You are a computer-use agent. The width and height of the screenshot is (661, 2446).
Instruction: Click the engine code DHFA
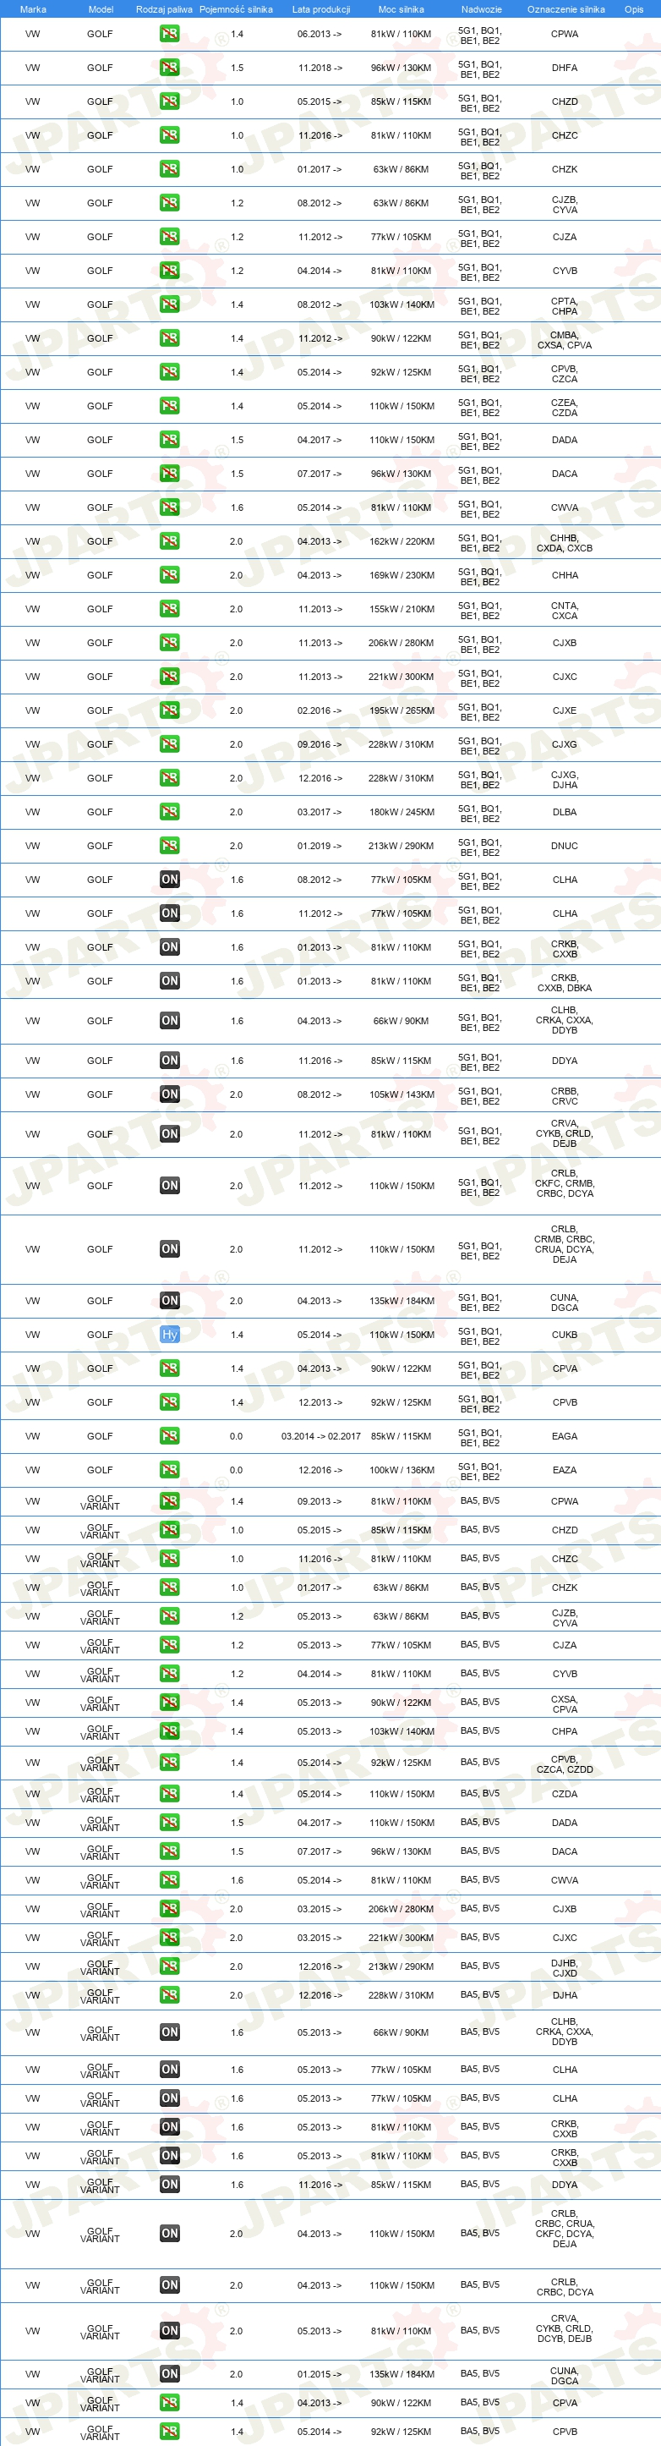pyautogui.click(x=565, y=69)
